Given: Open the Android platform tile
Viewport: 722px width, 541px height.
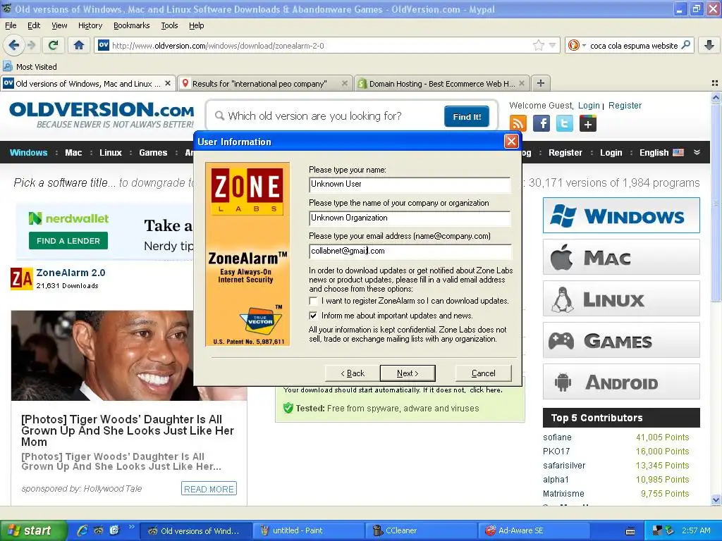Looking at the screenshot, I should [x=621, y=382].
